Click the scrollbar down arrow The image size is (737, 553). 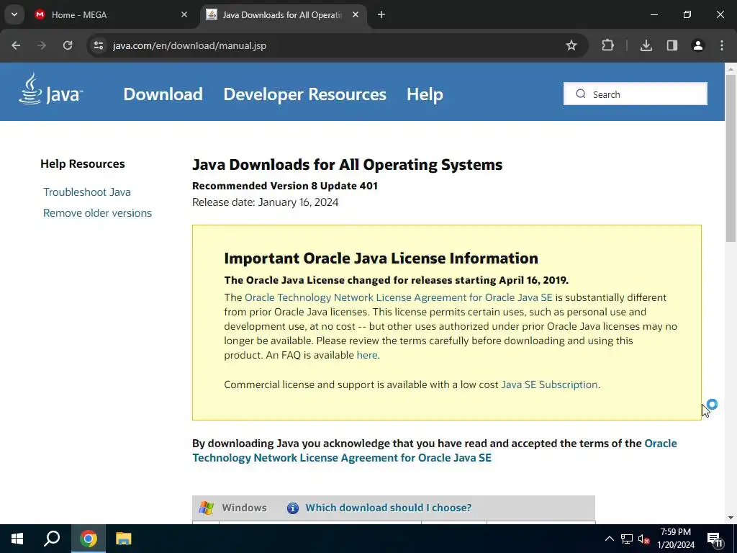pyautogui.click(x=731, y=518)
